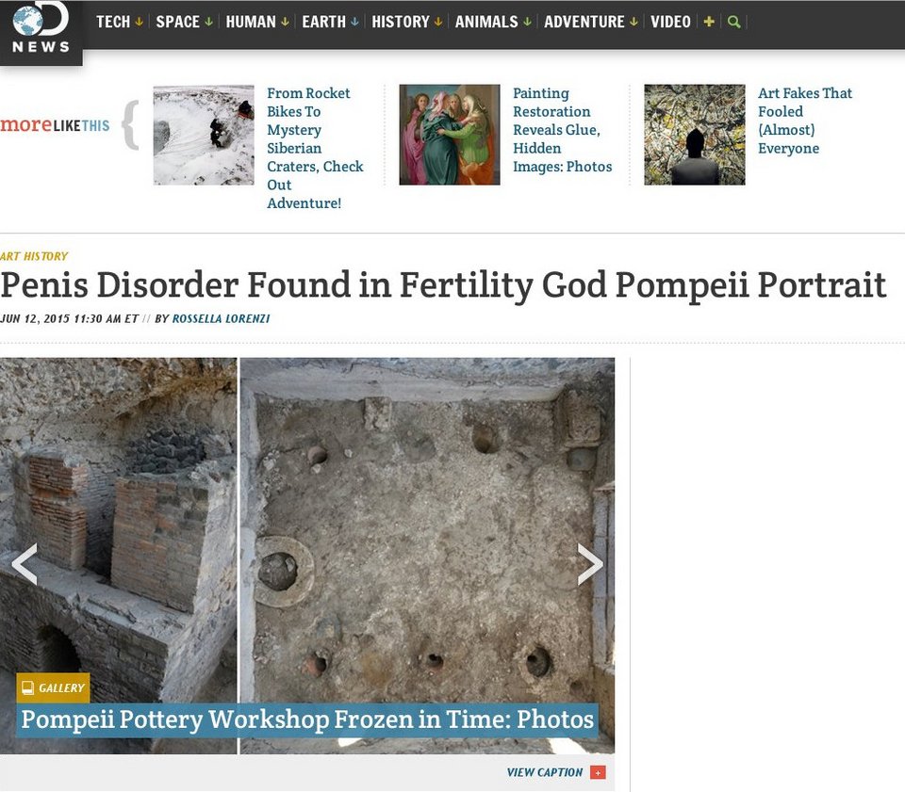Click the yellow plus icon in navbar
905x792 pixels.
(x=709, y=22)
